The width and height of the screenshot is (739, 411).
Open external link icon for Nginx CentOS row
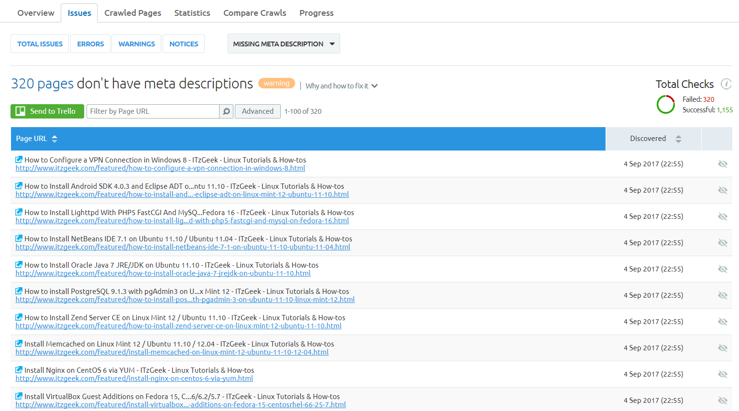(x=19, y=370)
